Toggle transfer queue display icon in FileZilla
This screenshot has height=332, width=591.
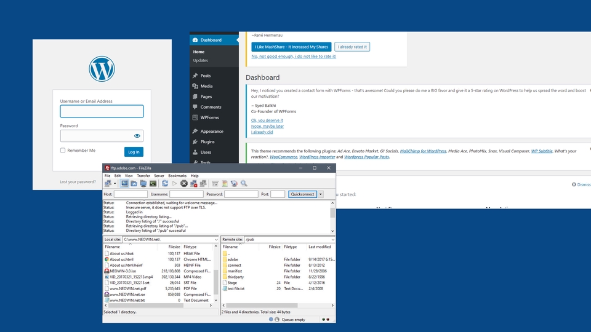point(153,183)
